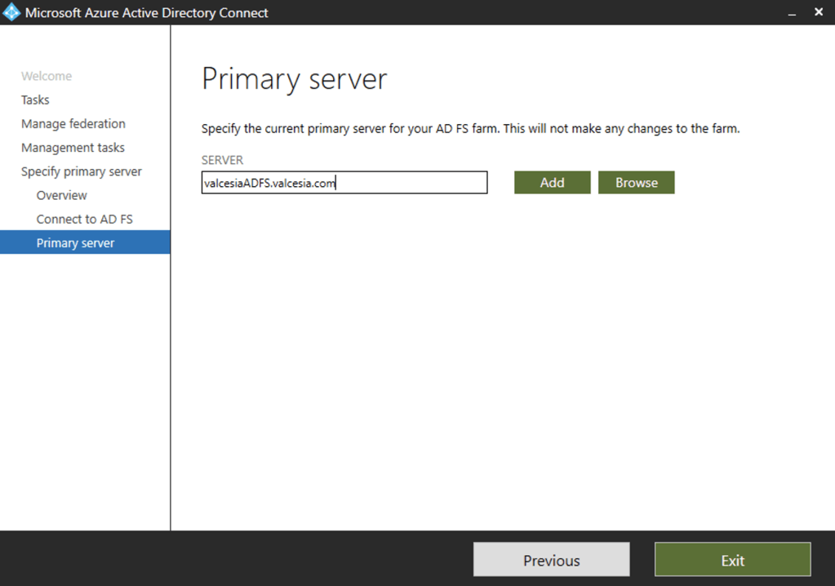
Task: Go back with the Previous button
Action: pyautogui.click(x=551, y=560)
